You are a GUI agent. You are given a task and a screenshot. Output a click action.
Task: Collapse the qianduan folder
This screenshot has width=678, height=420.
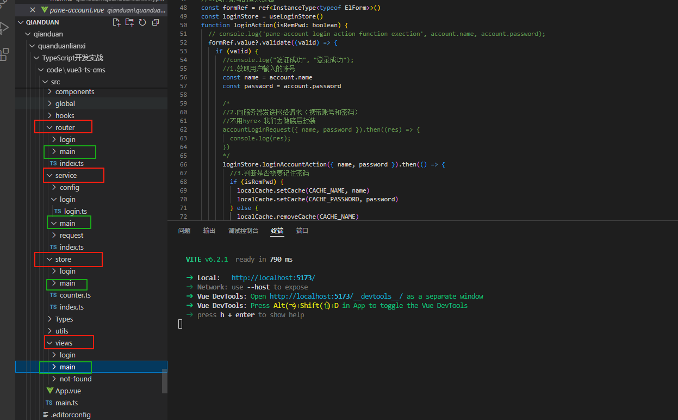click(x=29, y=34)
